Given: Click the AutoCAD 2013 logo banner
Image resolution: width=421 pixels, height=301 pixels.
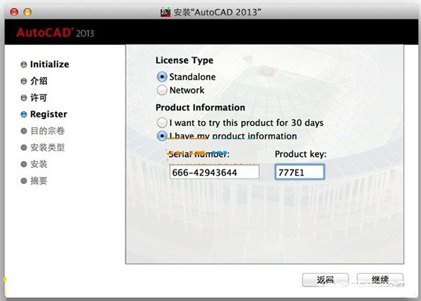Looking at the screenshot, I should pos(55,33).
